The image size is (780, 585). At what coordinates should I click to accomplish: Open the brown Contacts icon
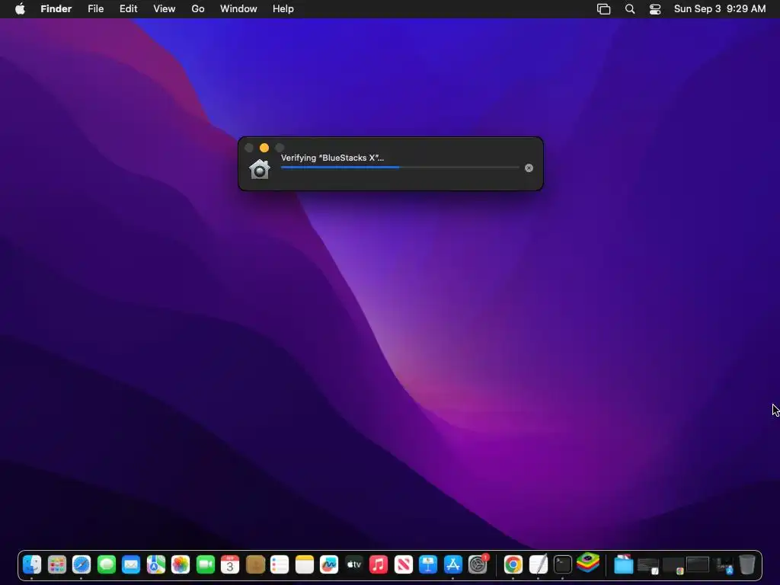coord(255,564)
